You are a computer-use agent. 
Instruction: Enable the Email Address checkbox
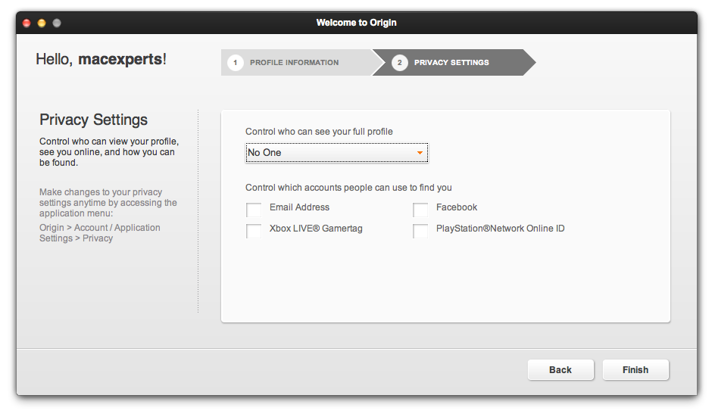coord(254,209)
